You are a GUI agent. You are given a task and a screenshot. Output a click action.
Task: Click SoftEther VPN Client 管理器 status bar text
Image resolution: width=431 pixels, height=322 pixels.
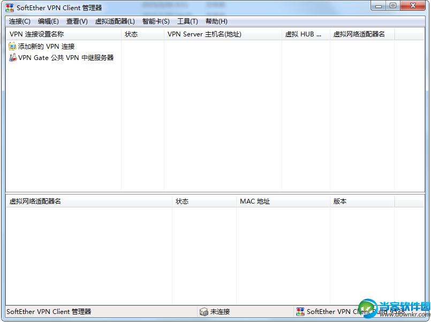coord(49,312)
